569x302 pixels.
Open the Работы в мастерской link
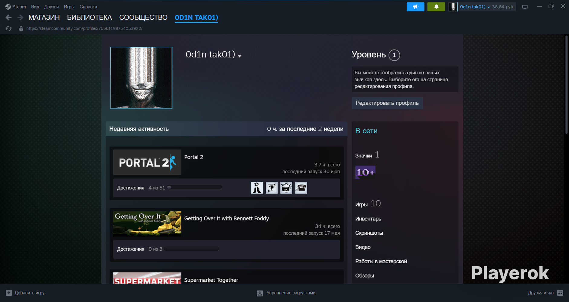[x=381, y=261]
